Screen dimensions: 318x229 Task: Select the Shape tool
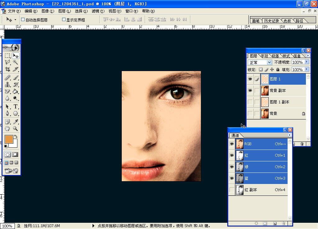[16, 113]
